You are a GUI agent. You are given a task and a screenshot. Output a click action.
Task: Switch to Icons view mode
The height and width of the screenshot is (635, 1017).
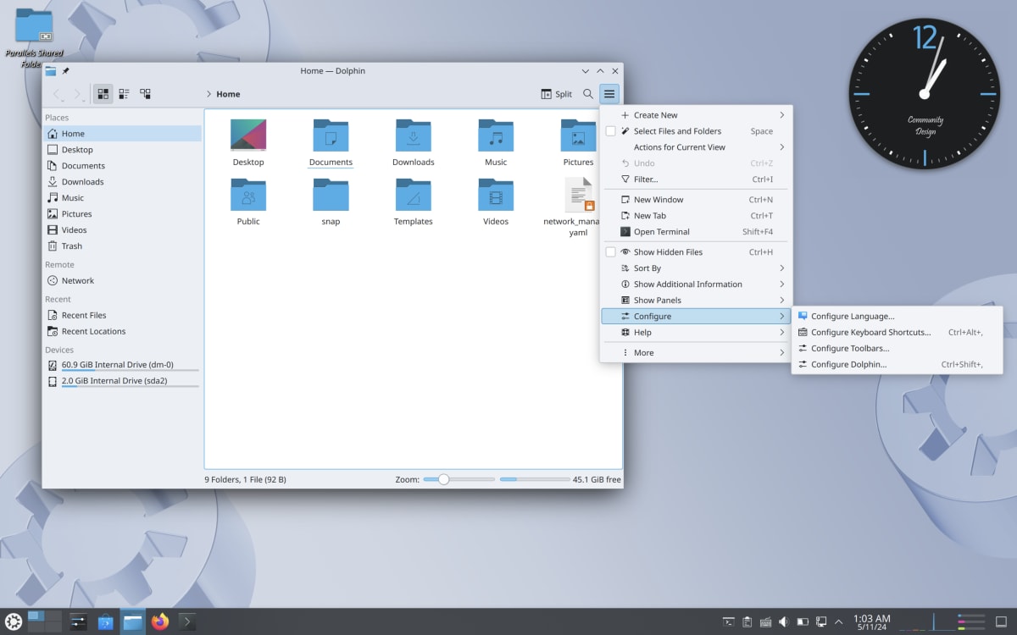pos(103,94)
